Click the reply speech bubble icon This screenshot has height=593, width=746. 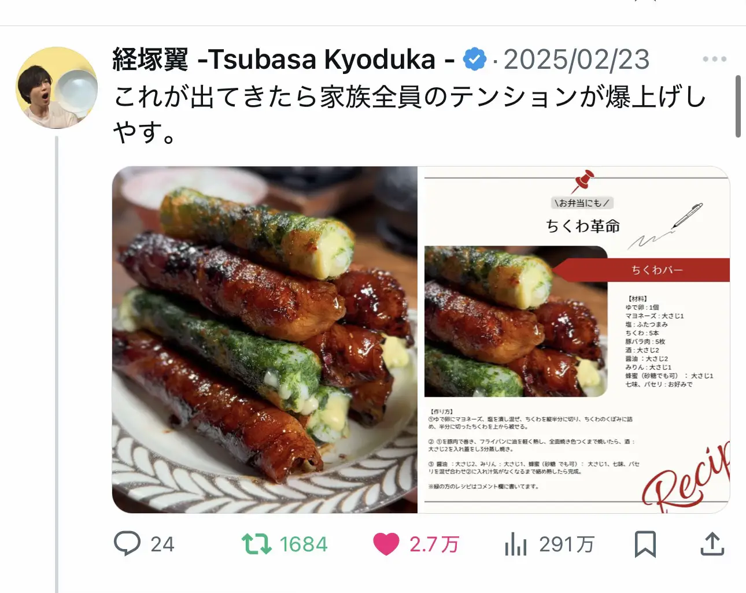[127, 543]
